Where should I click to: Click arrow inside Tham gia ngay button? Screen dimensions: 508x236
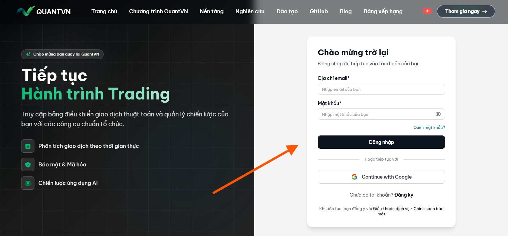pos(484,11)
